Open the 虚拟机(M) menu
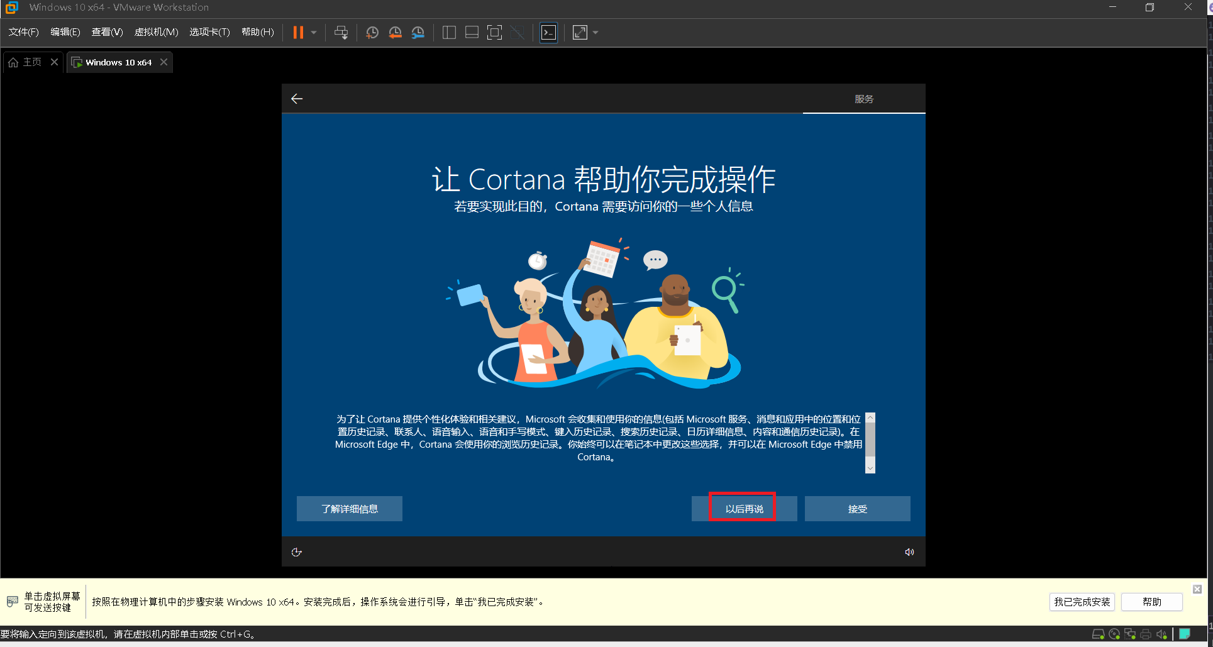The width and height of the screenshot is (1213, 647). pyautogui.click(x=156, y=32)
